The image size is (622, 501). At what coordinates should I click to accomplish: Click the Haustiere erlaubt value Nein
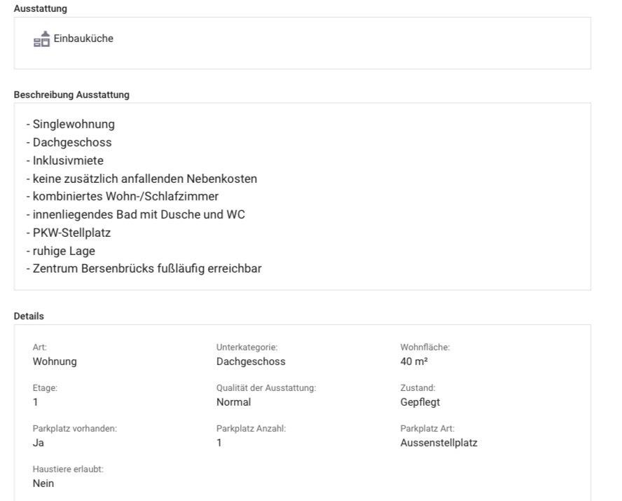(x=43, y=483)
